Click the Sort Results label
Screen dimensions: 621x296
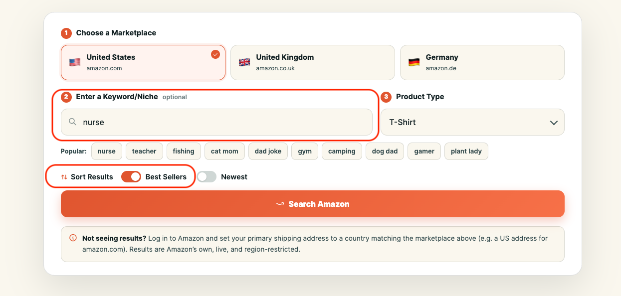click(x=92, y=177)
